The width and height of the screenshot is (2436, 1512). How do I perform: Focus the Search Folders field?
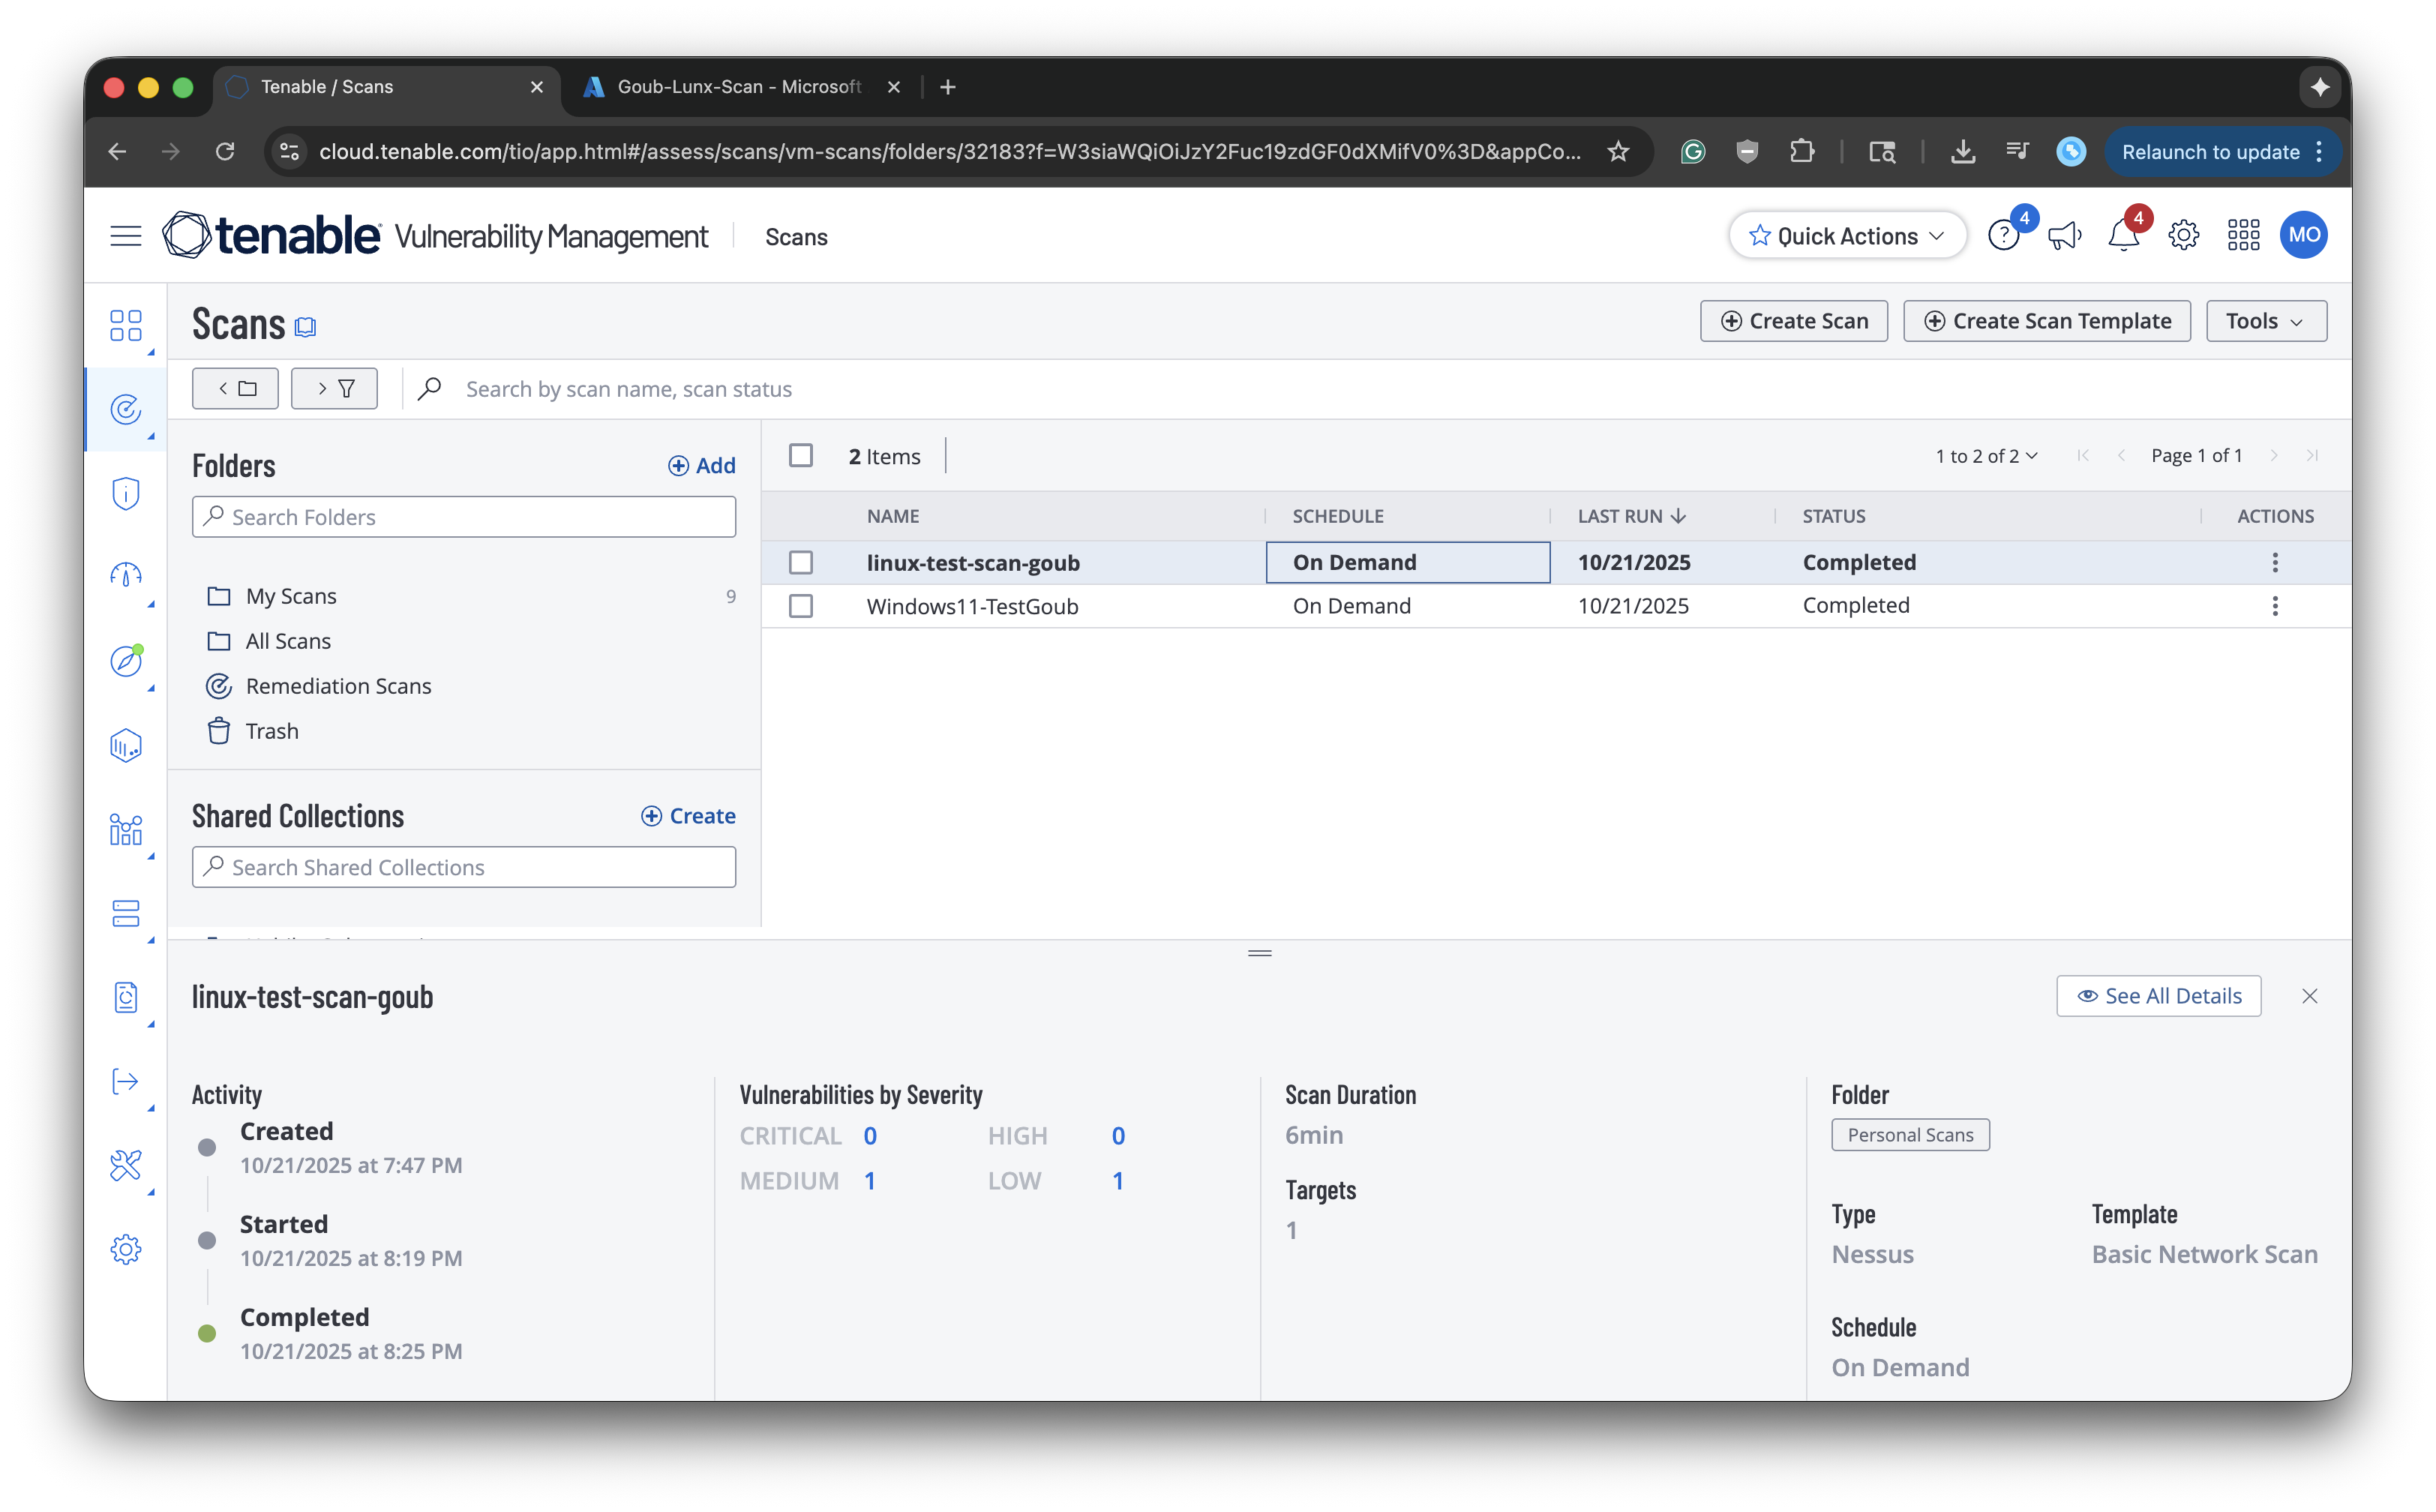tap(464, 517)
